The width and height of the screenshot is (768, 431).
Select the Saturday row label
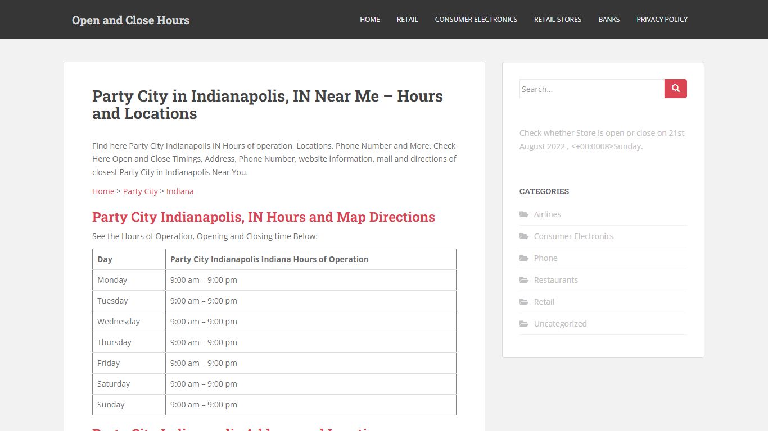pyautogui.click(x=114, y=384)
